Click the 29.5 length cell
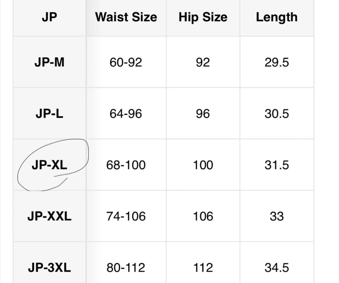 [x=277, y=62]
